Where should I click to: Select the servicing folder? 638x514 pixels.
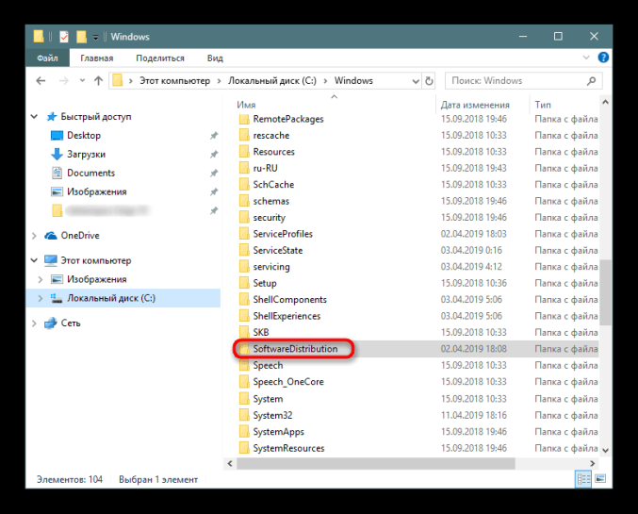coord(271,267)
